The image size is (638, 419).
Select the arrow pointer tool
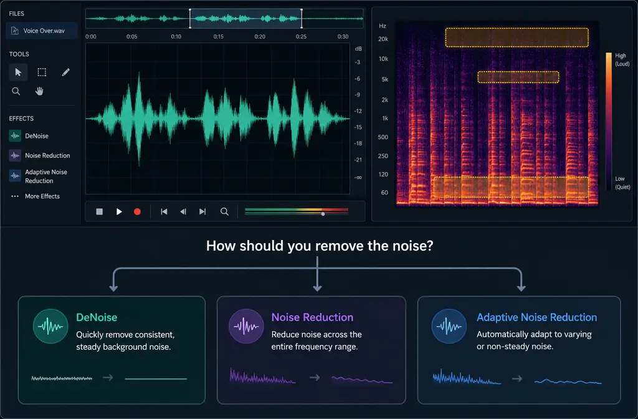point(18,72)
